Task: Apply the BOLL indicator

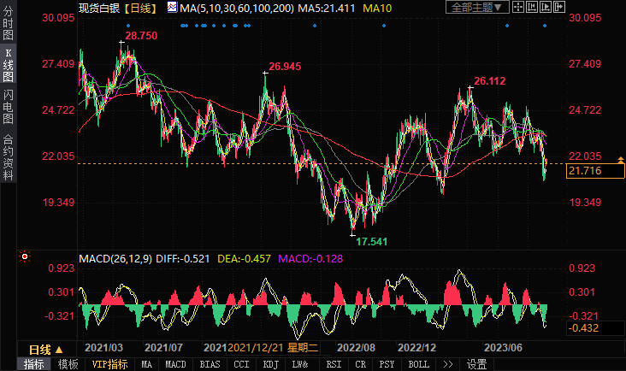Action: tap(418, 364)
